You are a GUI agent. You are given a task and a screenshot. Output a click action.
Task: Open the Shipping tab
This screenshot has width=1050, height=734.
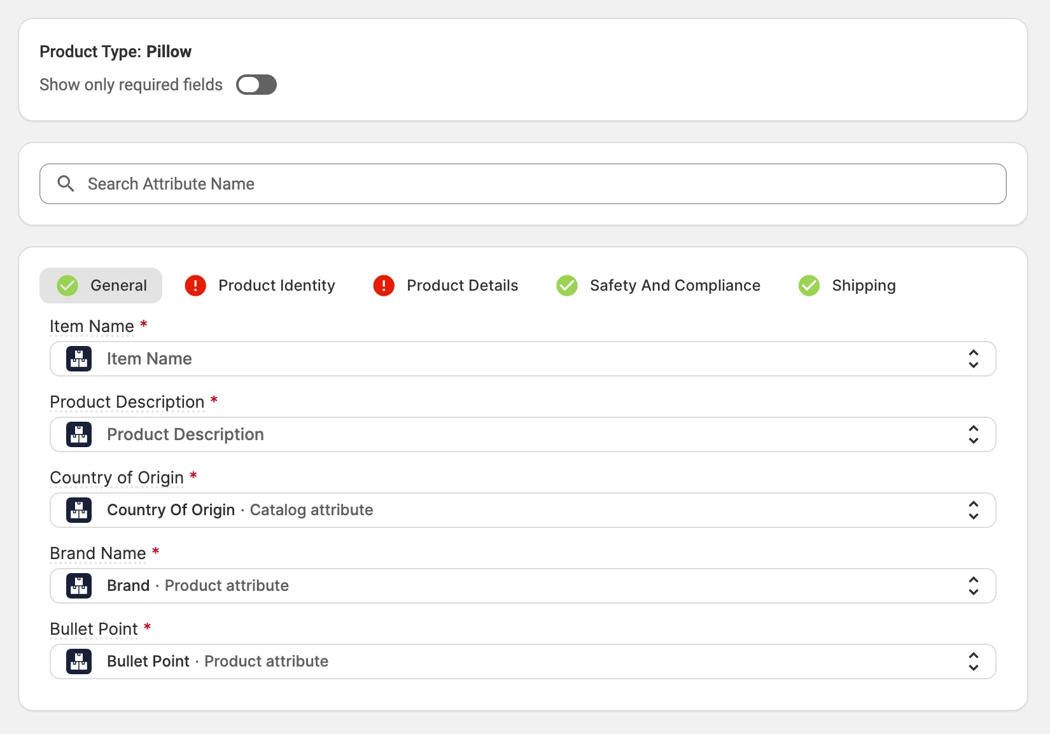pyautogui.click(x=847, y=286)
